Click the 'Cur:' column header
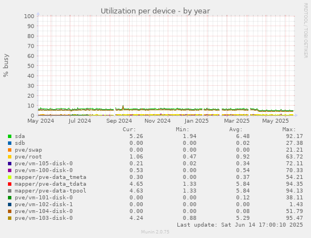Viewport: 311px width, 238px height. pos(129,130)
